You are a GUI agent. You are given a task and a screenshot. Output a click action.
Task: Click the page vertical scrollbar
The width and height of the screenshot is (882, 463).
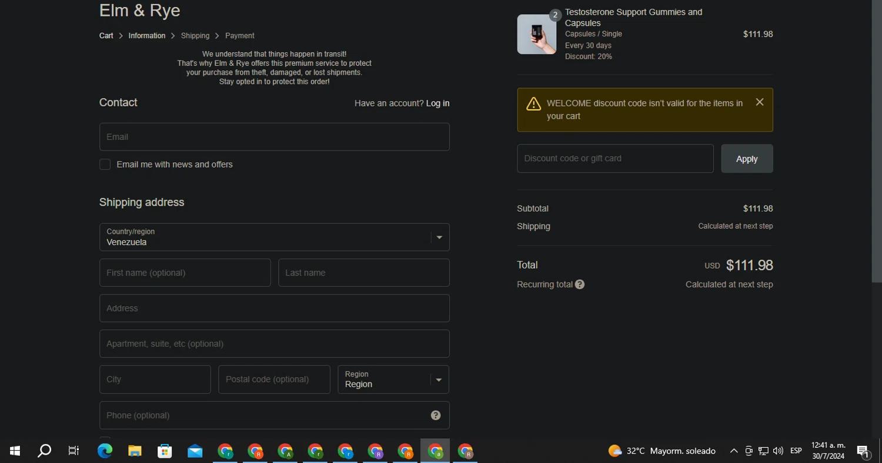point(877,141)
